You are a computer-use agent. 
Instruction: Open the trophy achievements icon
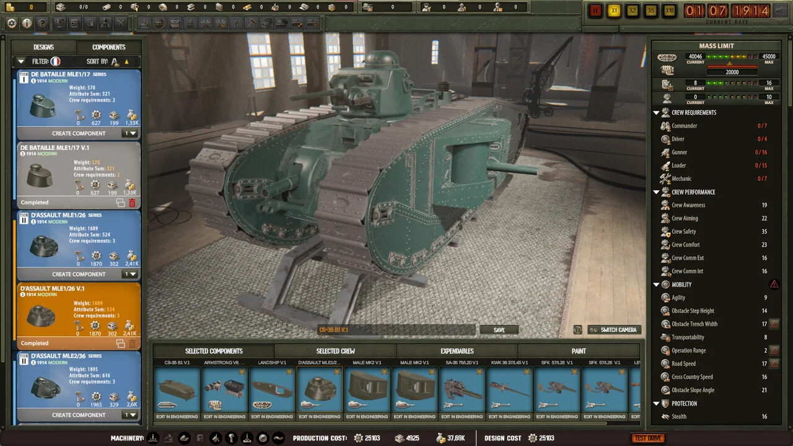(x=59, y=23)
